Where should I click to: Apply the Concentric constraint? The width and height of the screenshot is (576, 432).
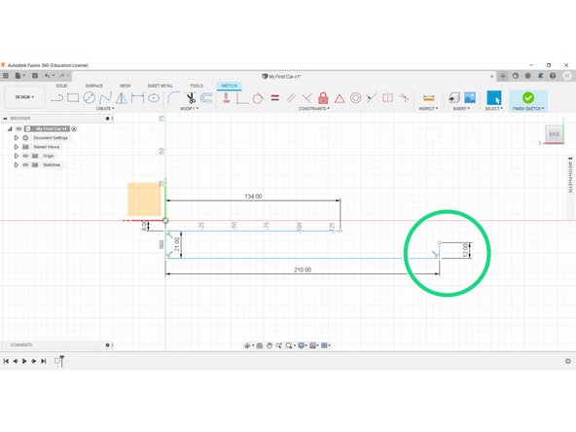355,98
